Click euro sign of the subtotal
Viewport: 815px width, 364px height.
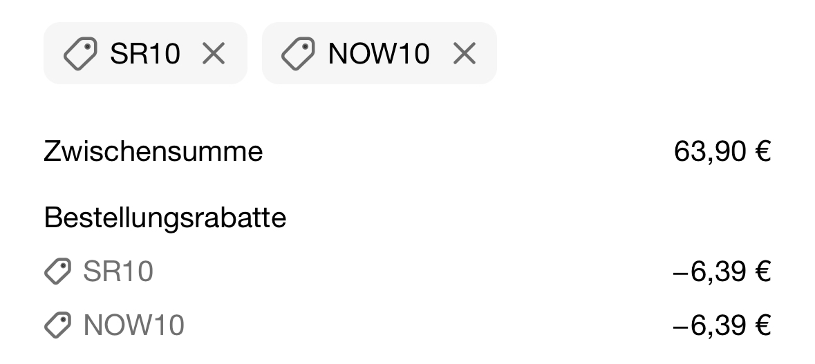click(763, 152)
